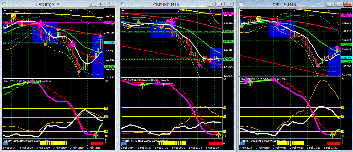Minimize the GBPJPY chart window
This screenshot has width=353, height=152.
pyautogui.click(x=330, y=4)
